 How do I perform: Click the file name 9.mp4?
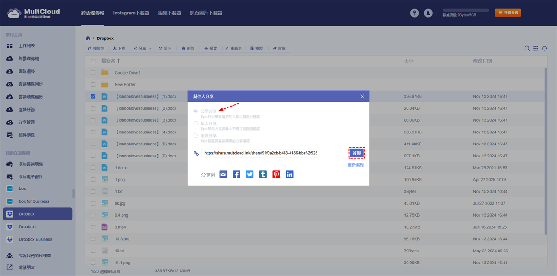[121, 227]
